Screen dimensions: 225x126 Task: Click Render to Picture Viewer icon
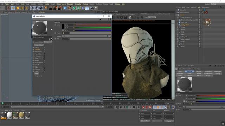point(55,8)
